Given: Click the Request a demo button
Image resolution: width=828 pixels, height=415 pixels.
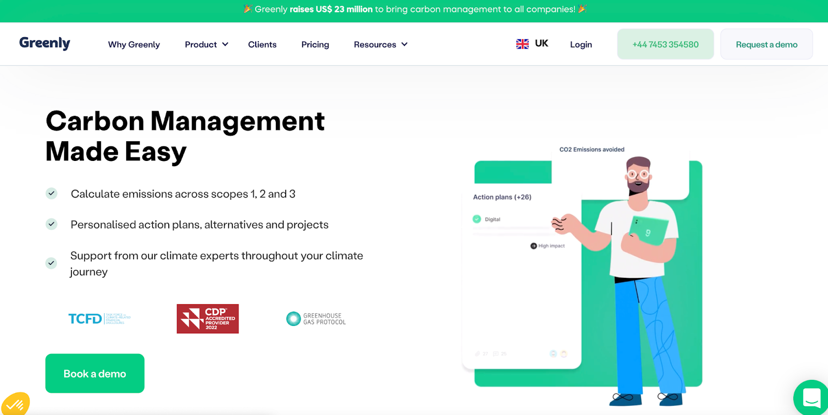Looking at the screenshot, I should [x=766, y=44].
